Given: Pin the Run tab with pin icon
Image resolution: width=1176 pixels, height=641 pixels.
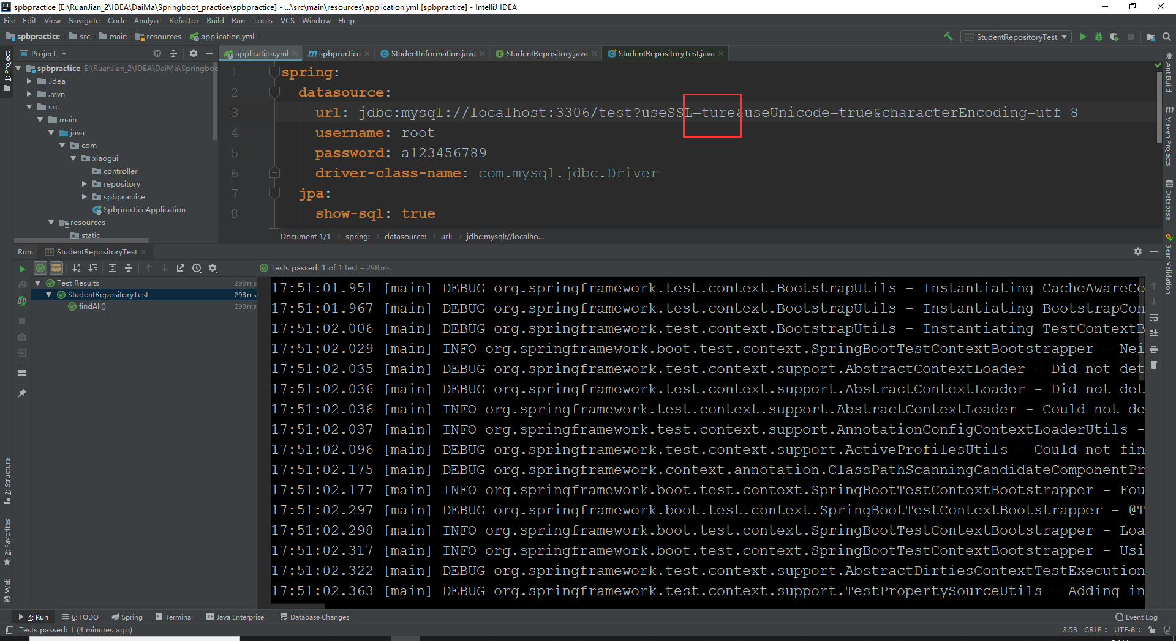Looking at the screenshot, I should 22,393.
